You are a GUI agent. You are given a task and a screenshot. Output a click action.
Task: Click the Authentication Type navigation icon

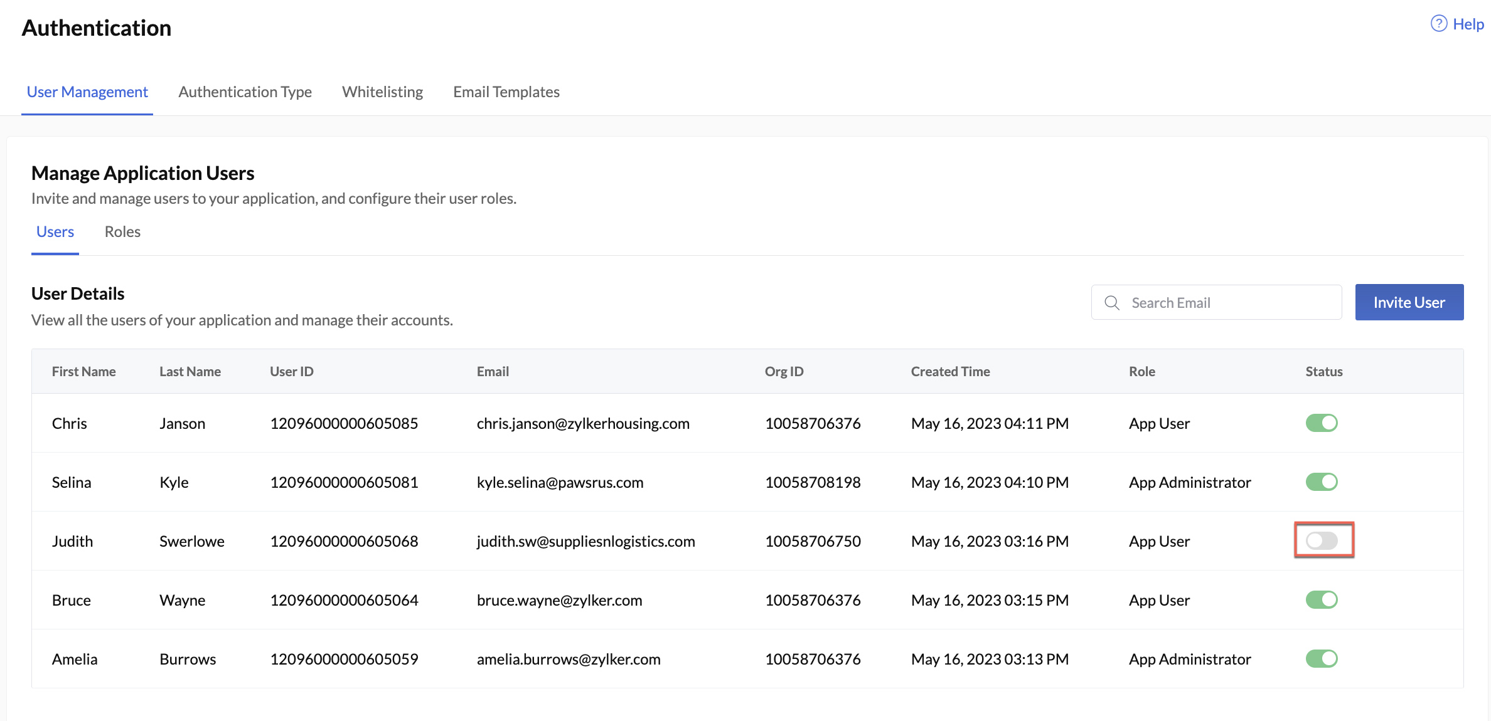[244, 91]
